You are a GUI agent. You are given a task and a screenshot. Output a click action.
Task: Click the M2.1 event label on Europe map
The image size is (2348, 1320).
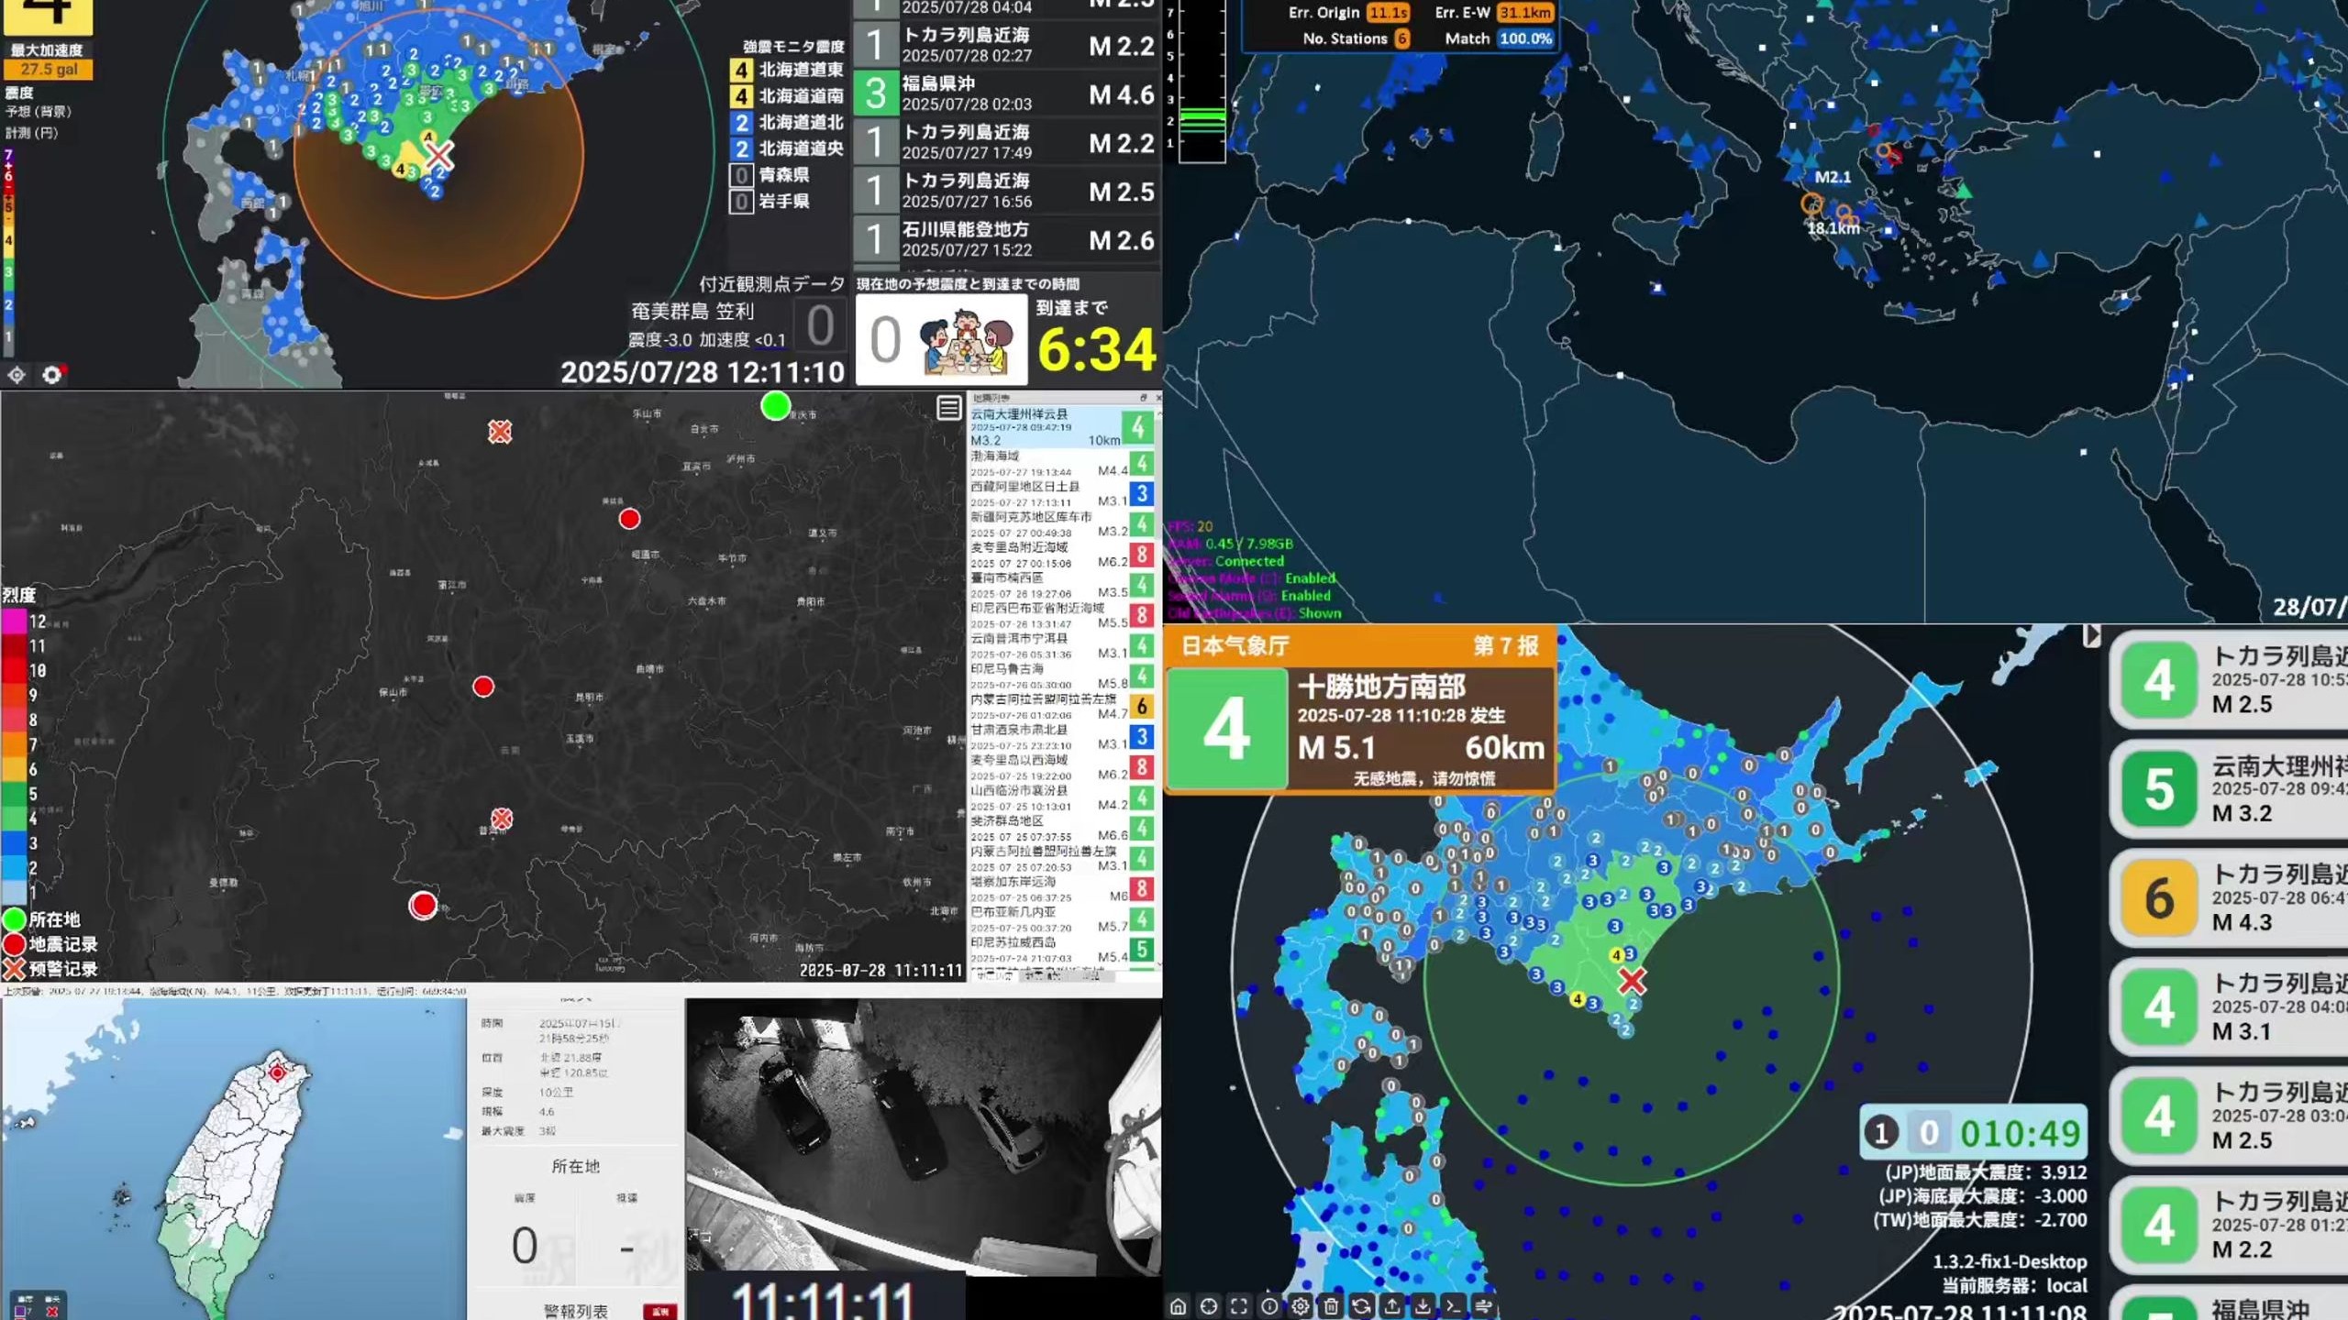(x=1833, y=177)
